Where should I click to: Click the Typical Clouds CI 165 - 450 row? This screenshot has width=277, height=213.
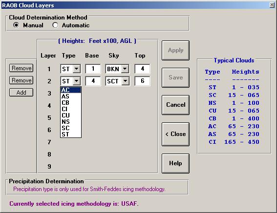coord(234,142)
